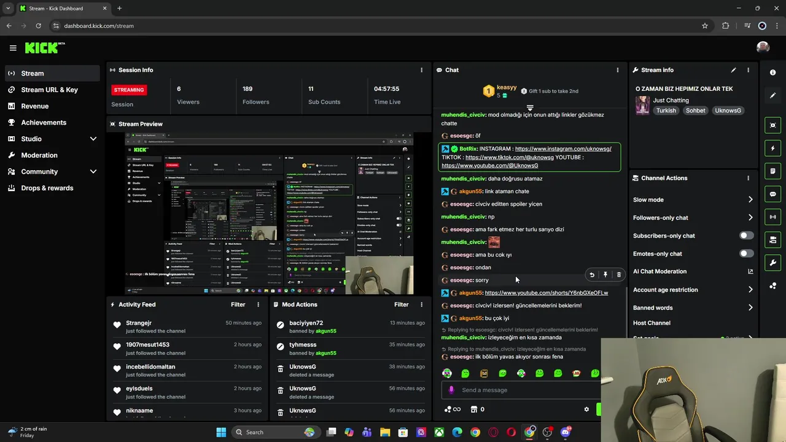Open AI Chat Moderation external link
Screen dimensions: 786x442
click(x=750, y=271)
